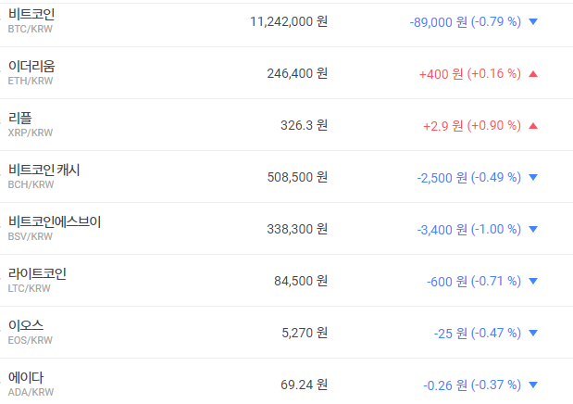Image resolution: width=573 pixels, height=404 pixels.
Task: Open the 비트코인 coin name link
Action: 31,15
